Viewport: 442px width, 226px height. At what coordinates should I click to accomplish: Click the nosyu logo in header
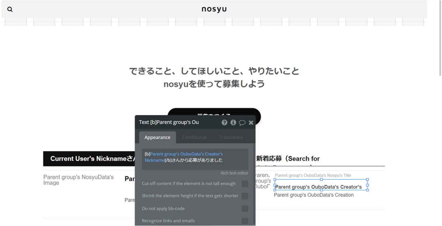(214, 9)
